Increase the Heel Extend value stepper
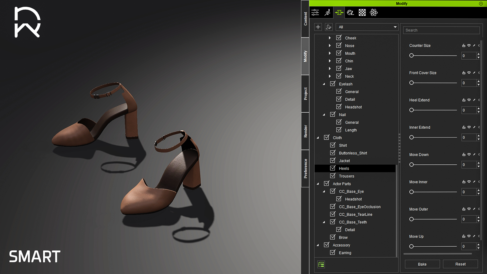Viewport: 487px width, 274px height. [478, 108]
